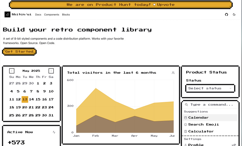Click the Product Hunt Upvote banner
The height and width of the screenshot is (146, 242).
121,5
